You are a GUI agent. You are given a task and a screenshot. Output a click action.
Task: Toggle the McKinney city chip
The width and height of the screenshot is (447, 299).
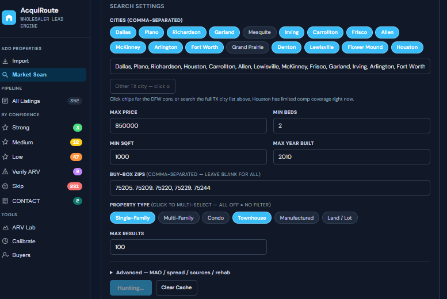coord(128,47)
